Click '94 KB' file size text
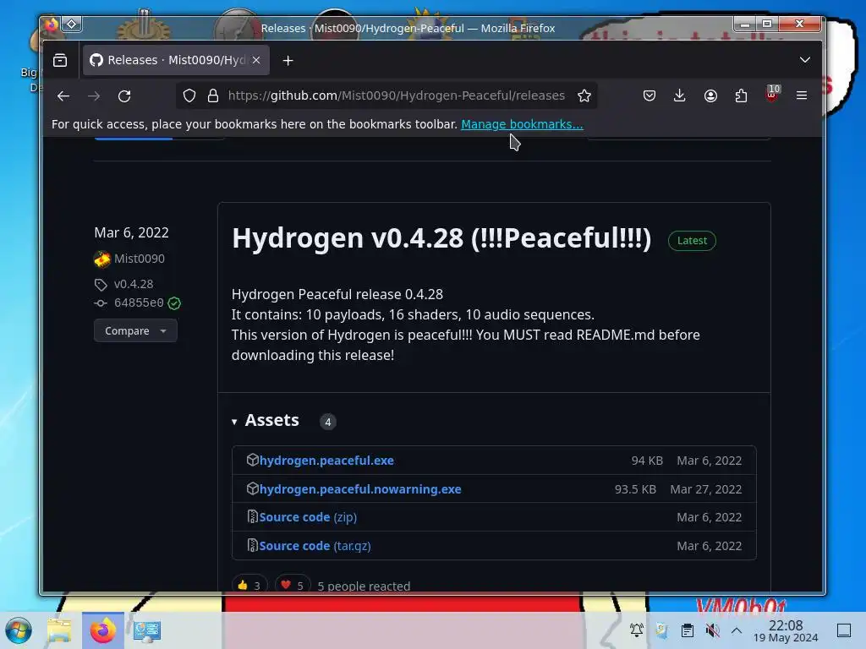866x649 pixels. coord(647,461)
